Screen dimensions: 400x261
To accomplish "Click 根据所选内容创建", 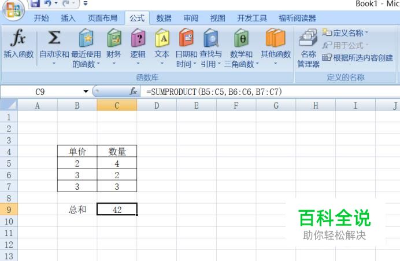I will (x=357, y=58).
